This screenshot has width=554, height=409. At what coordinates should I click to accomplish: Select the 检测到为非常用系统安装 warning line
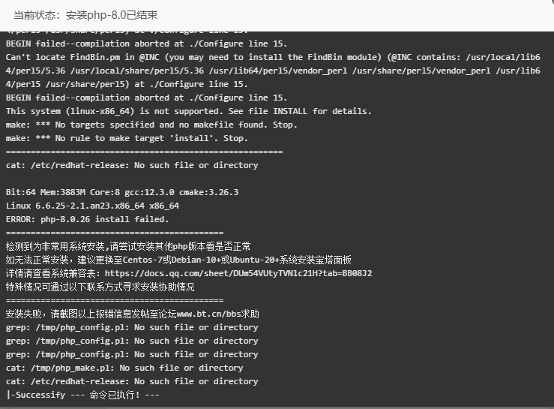tap(128, 247)
